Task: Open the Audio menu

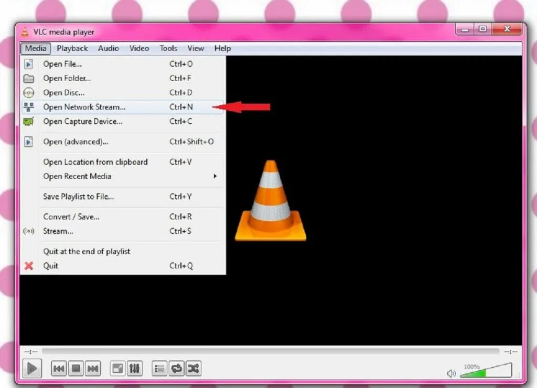Action: pos(108,48)
